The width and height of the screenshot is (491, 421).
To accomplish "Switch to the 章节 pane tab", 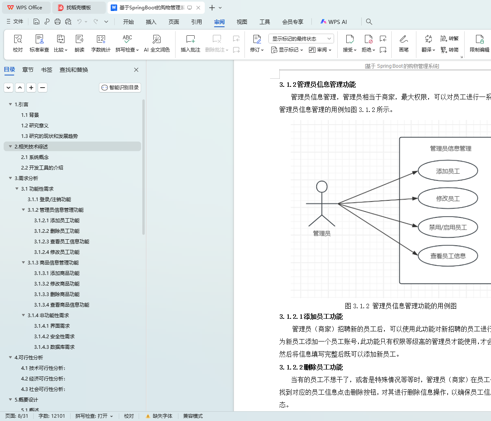I will [28, 70].
